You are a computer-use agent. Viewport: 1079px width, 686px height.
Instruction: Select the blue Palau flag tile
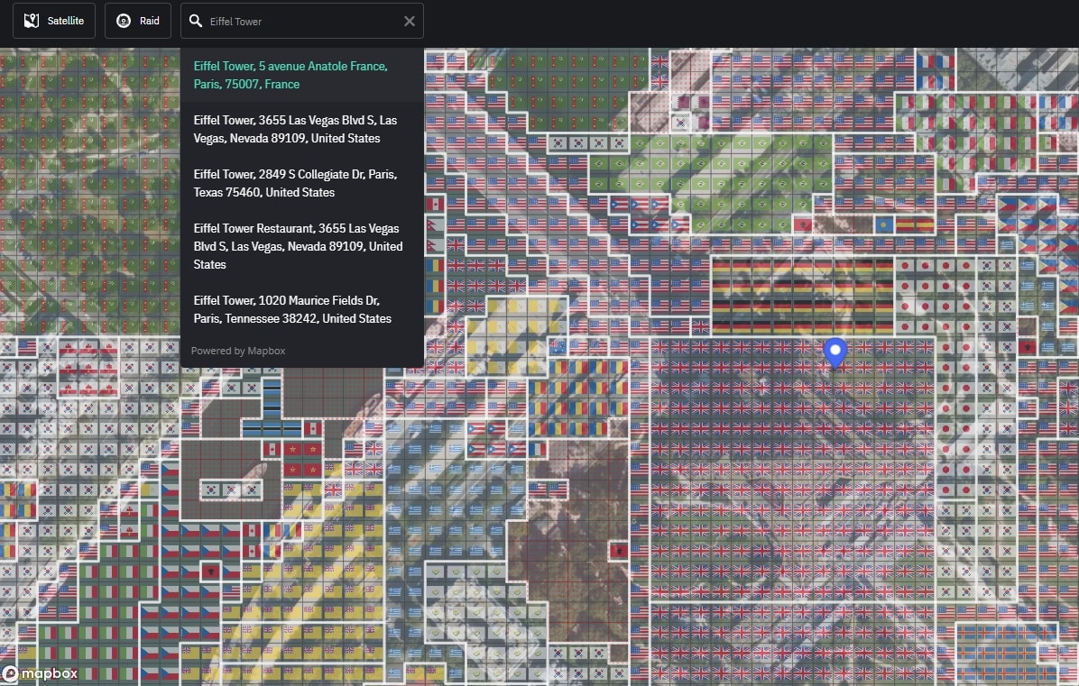pyautogui.click(x=883, y=224)
